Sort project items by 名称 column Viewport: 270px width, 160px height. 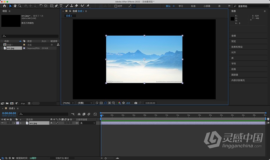click(x=6, y=41)
